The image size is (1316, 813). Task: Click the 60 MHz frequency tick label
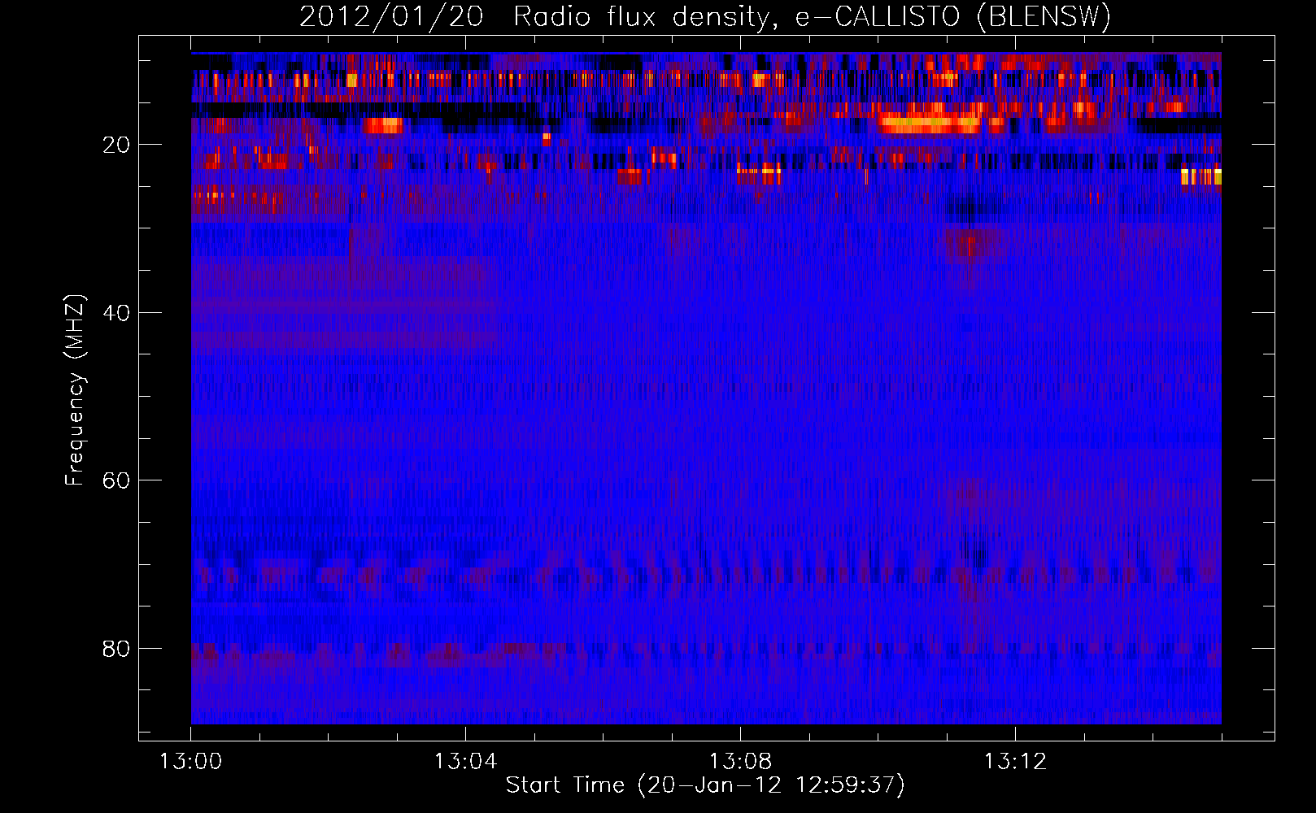click(116, 480)
